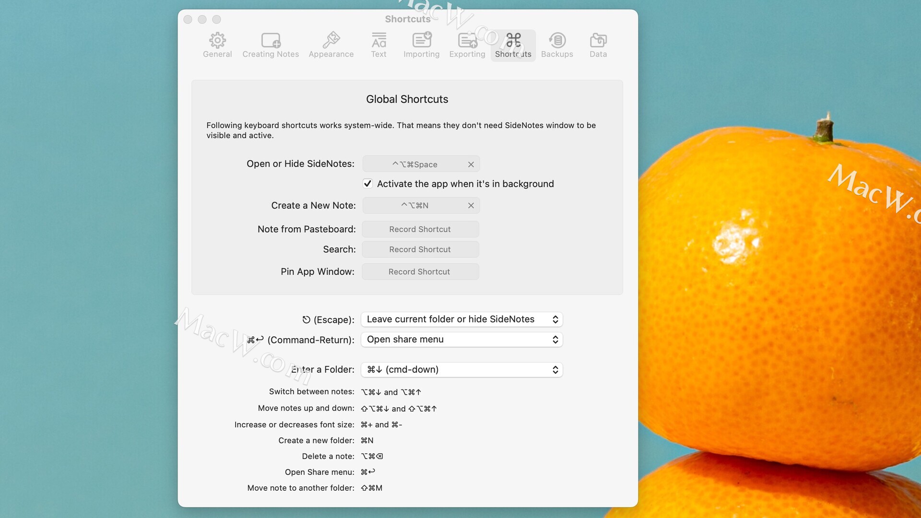Open the Backups preferences icon

557,40
